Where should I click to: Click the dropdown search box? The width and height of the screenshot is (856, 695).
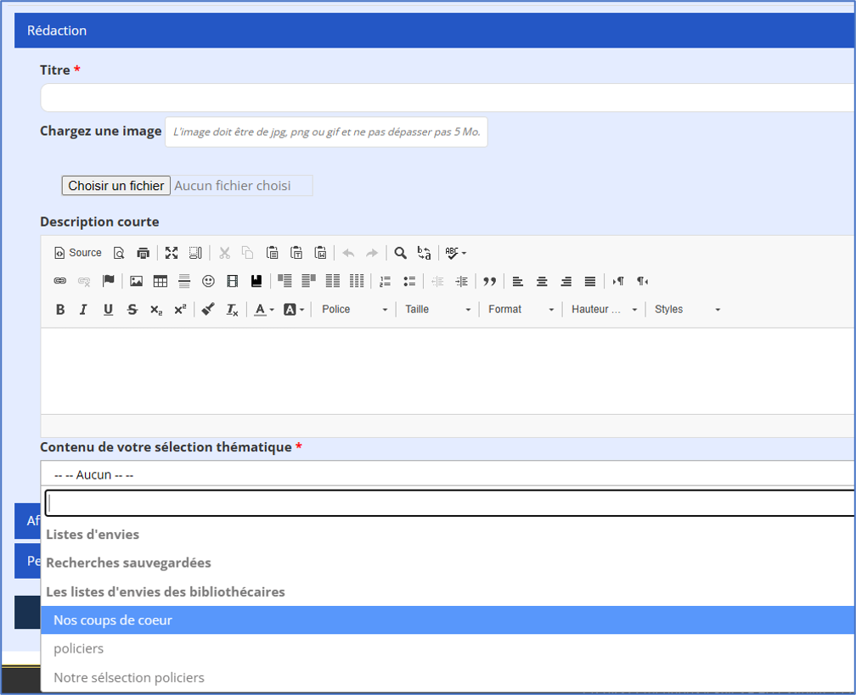pyautogui.click(x=450, y=503)
